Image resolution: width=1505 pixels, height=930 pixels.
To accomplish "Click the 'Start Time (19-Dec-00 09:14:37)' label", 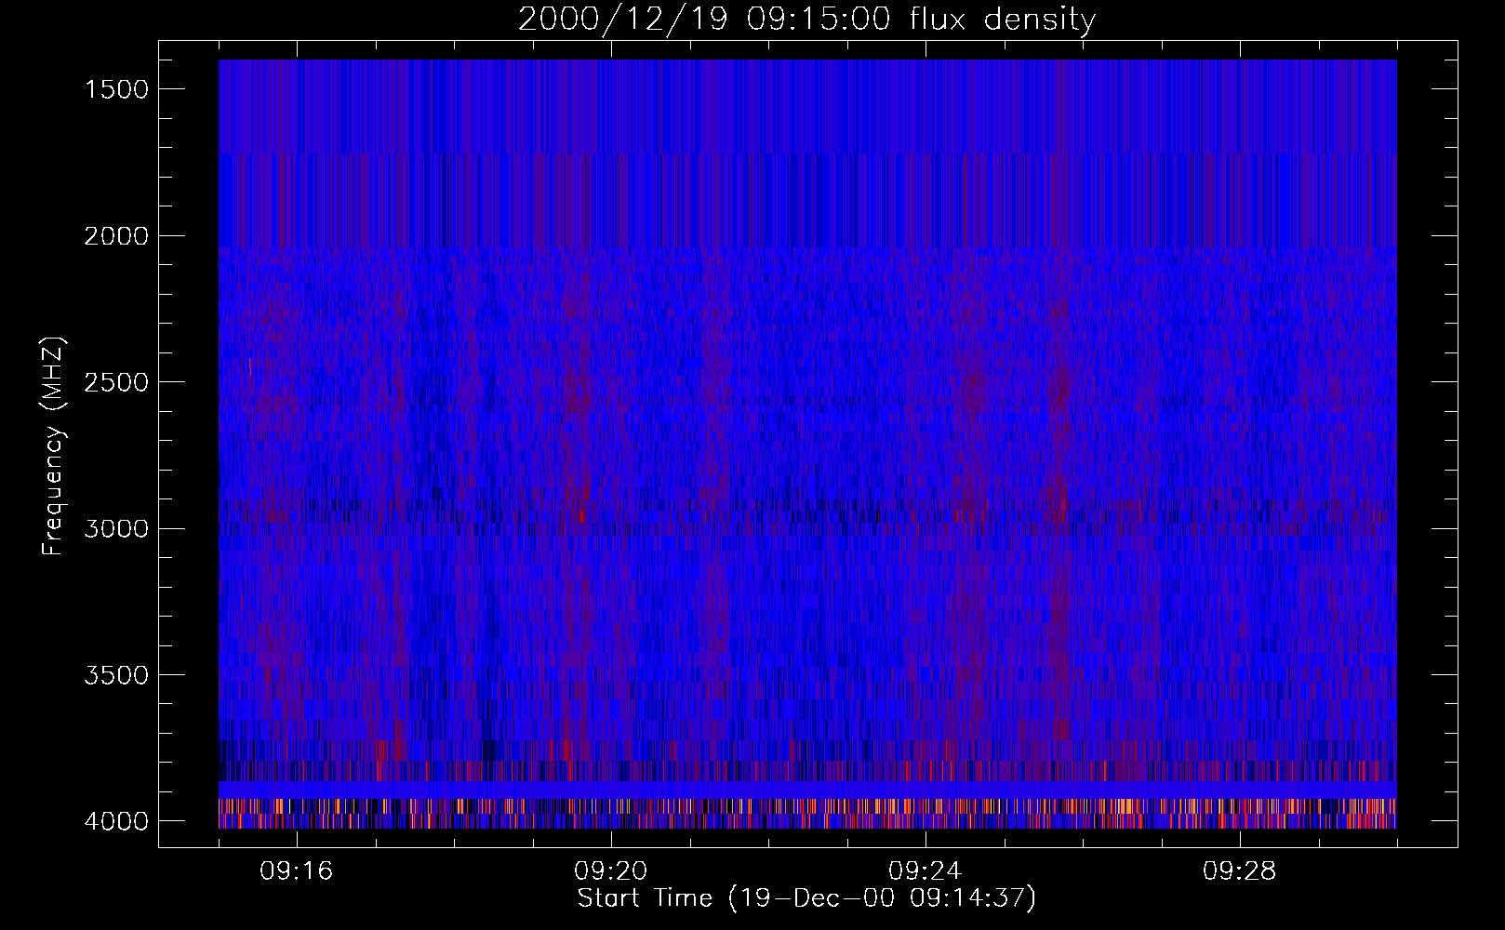I will pos(806,898).
